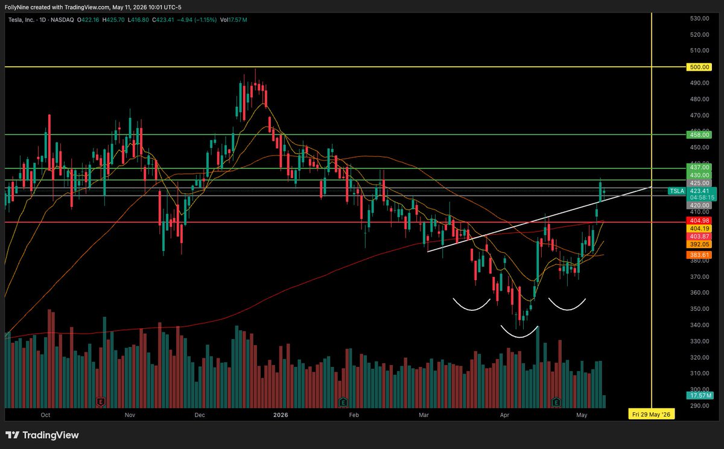Click the Fri 29 May '26 date label
Screen dimensions: 724x449
click(x=652, y=415)
